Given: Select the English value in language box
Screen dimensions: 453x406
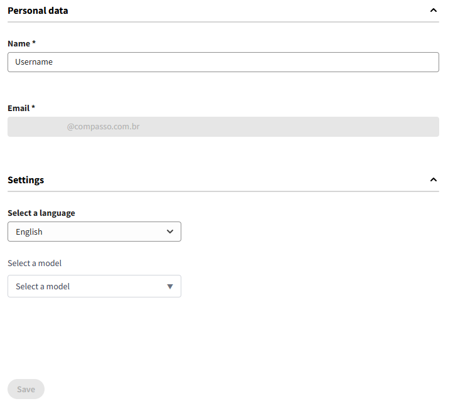Looking at the screenshot, I should coord(29,232).
